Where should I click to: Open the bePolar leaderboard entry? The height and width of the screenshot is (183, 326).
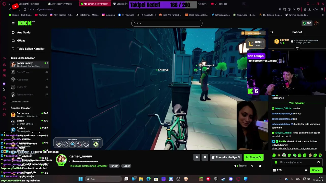[x=281, y=41]
